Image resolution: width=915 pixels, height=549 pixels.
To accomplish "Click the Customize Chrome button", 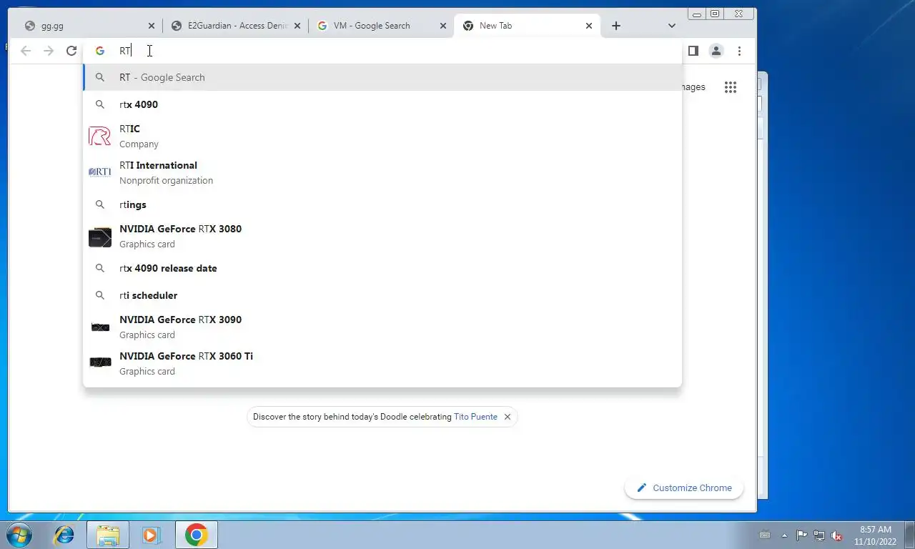I will tap(684, 488).
